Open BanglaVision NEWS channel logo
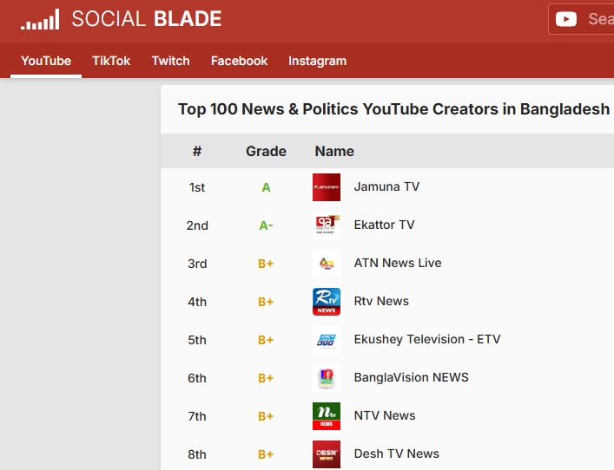The height and width of the screenshot is (470, 614). click(x=327, y=378)
